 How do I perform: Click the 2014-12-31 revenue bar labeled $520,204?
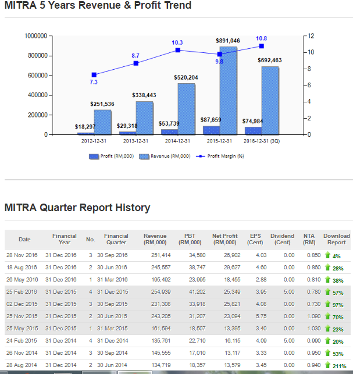coord(187,109)
